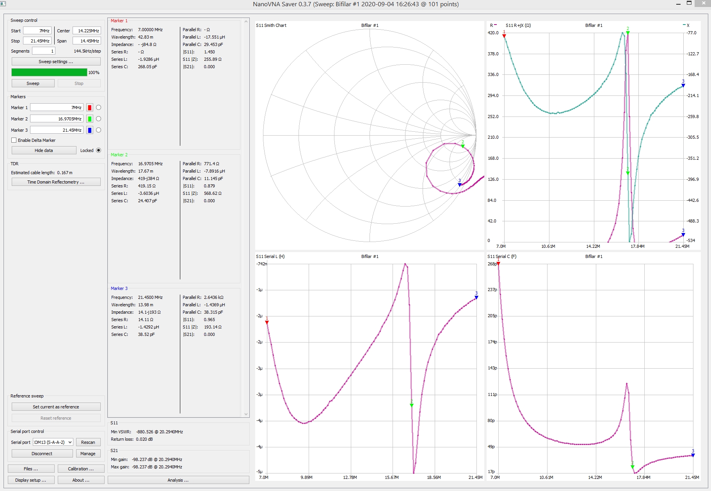This screenshot has width=711, height=491.
Task: Click the green Marker 2 triangle on Serial C chart
Action: point(633,466)
